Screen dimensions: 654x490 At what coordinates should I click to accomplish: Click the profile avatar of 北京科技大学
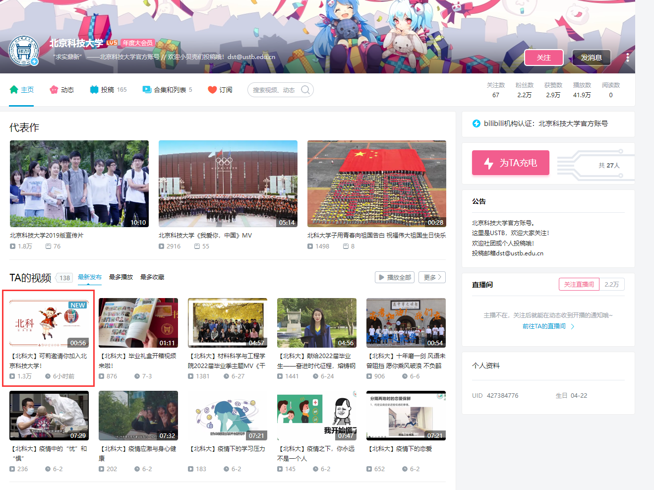point(24,51)
